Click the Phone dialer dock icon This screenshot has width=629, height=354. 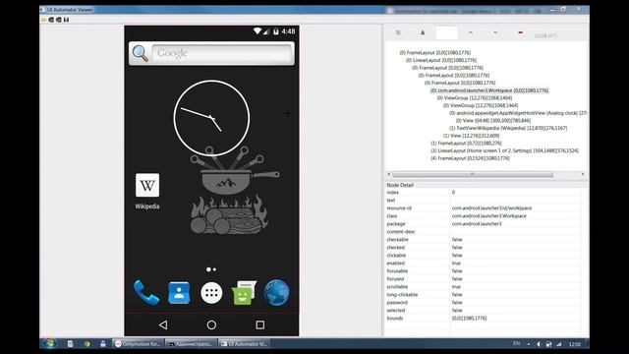146,293
